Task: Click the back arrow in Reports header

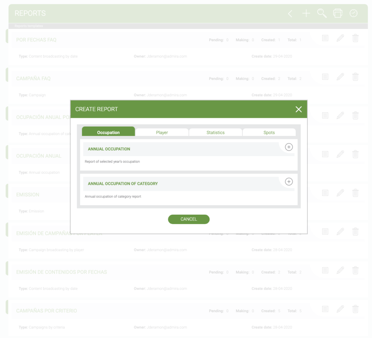Action: pos(290,14)
